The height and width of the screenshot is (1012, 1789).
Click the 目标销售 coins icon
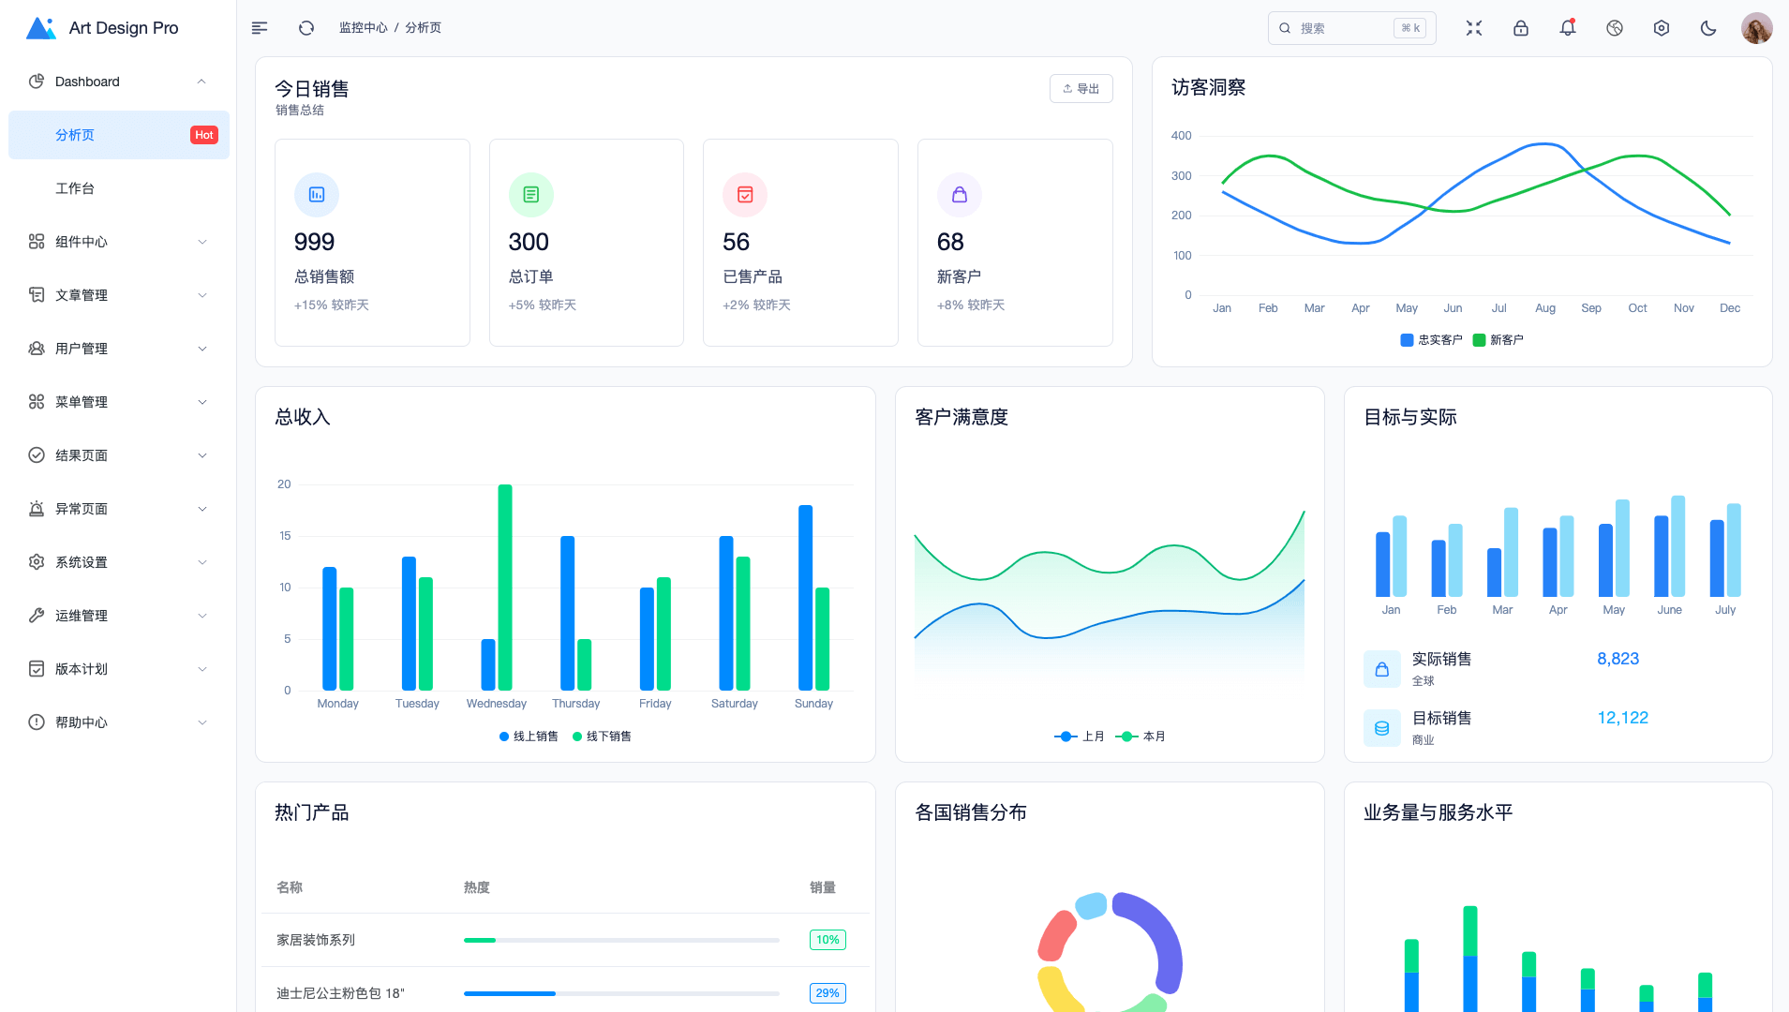[x=1381, y=728]
